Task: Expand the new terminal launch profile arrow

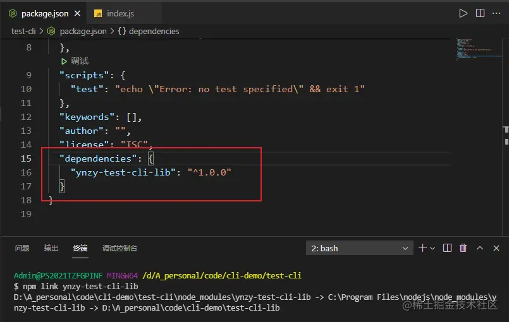Action: 432,248
